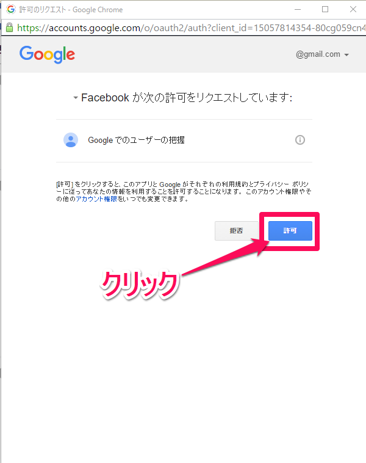Click the blue user avatar icon

point(71,140)
